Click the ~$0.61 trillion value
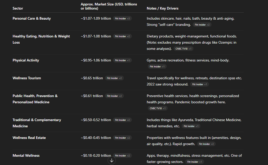 (92, 96)
